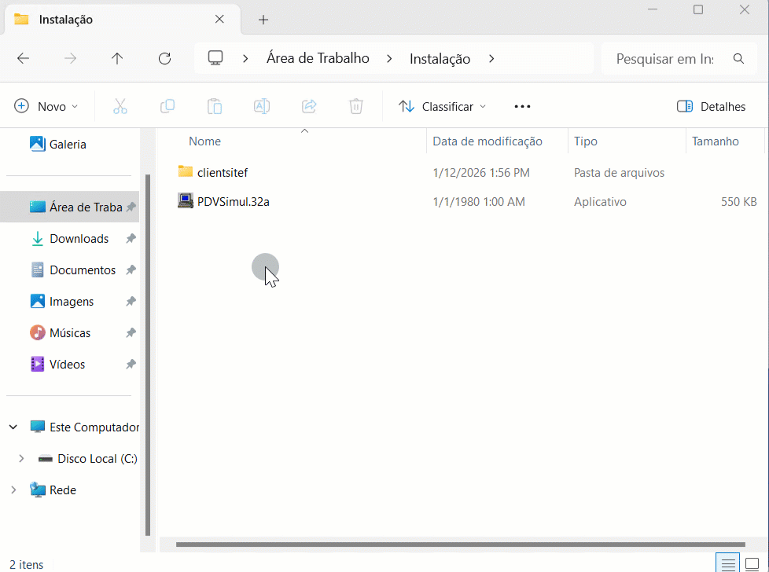Screen dimensions: 769x572
Task: Open Galeria in the sidebar
Action: (68, 145)
